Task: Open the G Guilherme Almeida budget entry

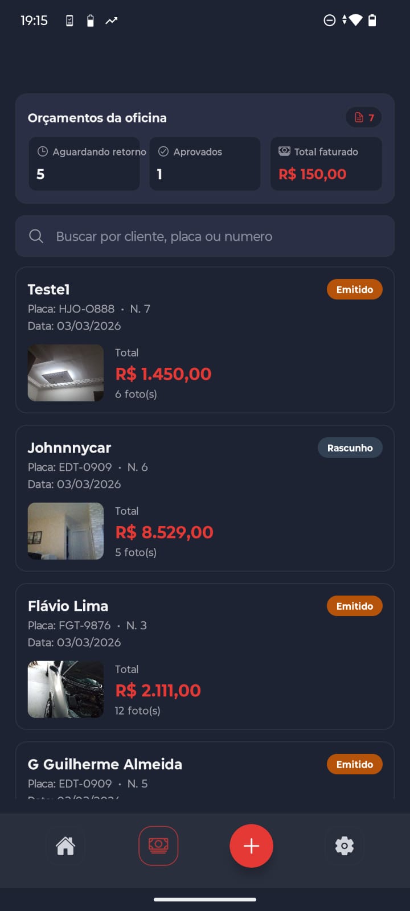Action: (x=105, y=765)
